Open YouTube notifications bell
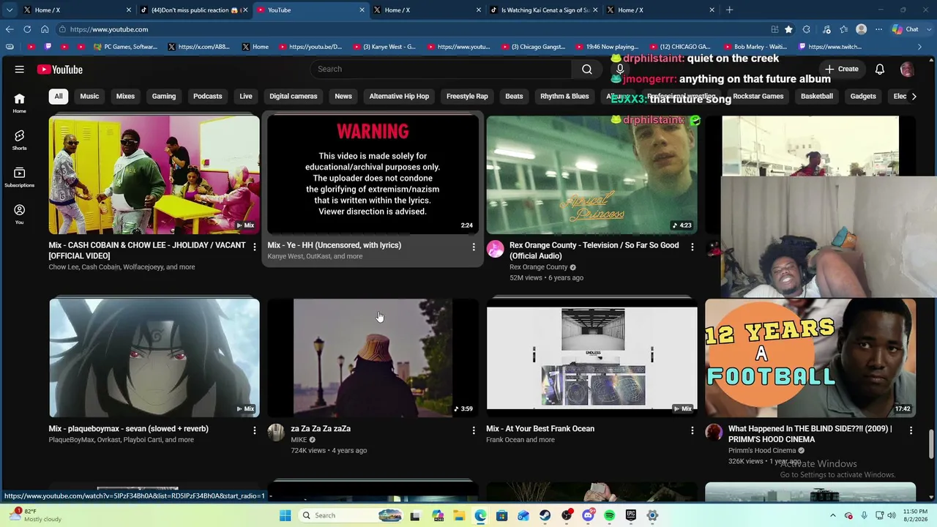937x527 pixels. pos(880,69)
